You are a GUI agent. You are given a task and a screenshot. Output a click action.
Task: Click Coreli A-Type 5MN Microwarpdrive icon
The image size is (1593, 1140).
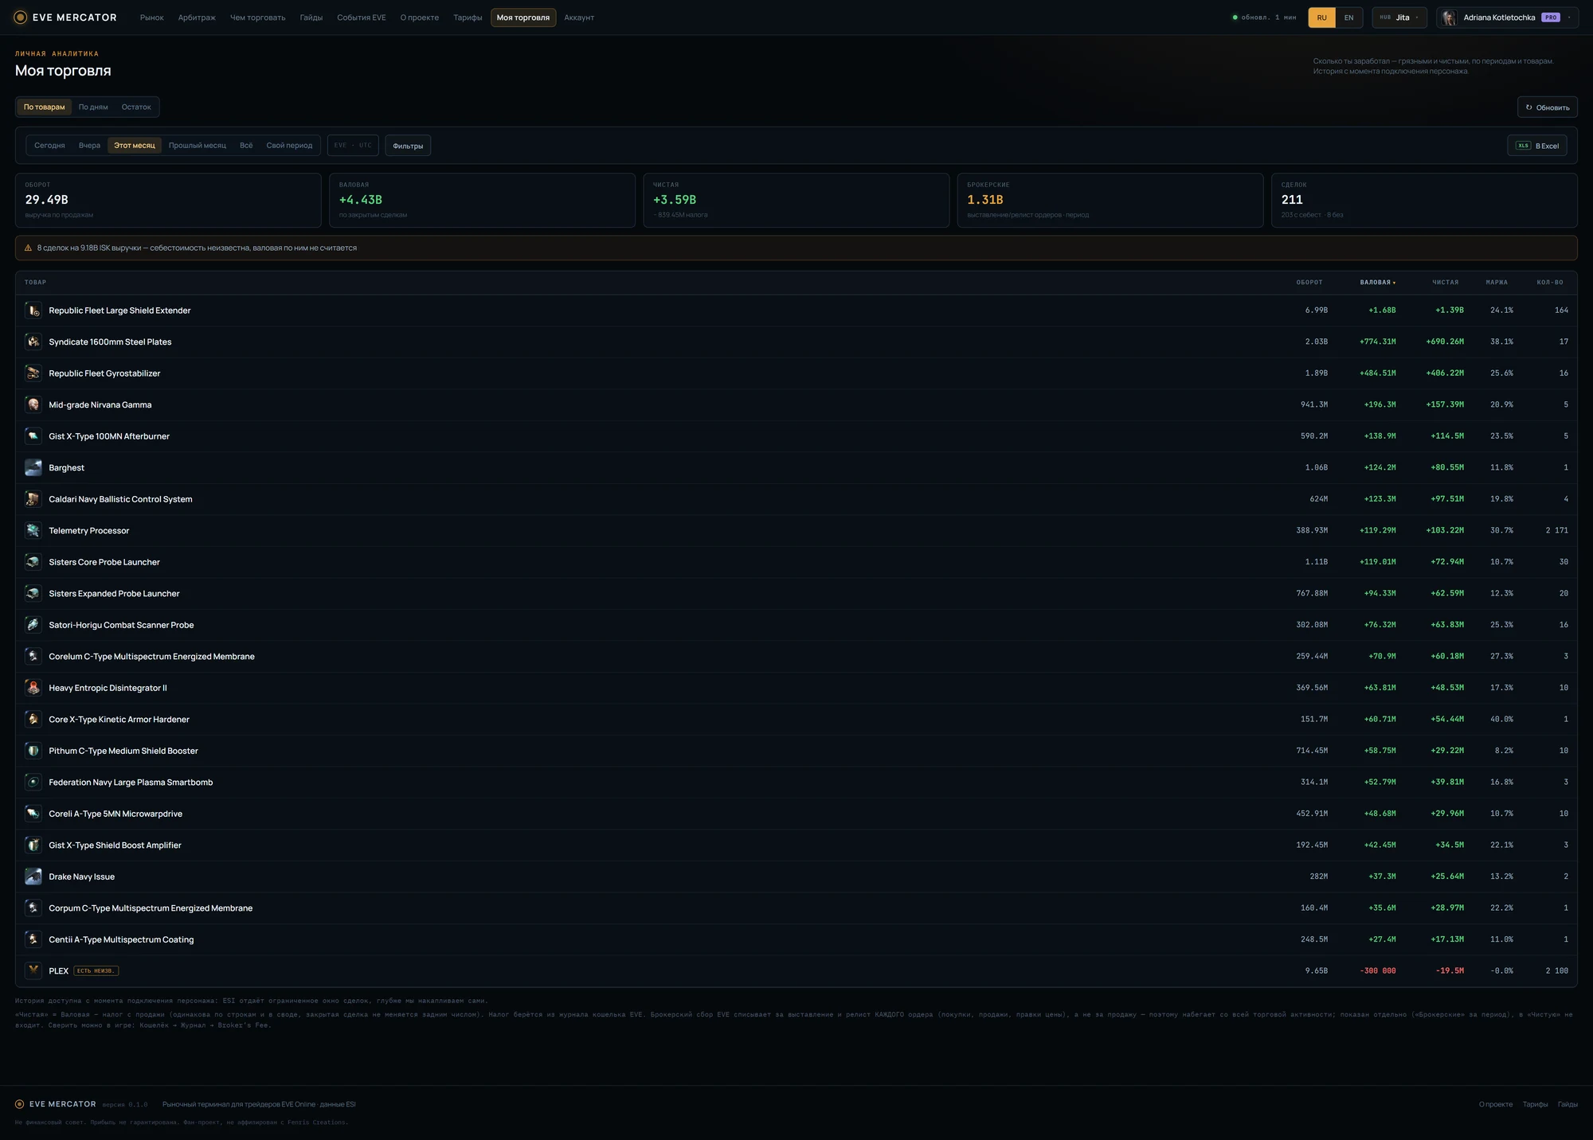click(x=33, y=814)
